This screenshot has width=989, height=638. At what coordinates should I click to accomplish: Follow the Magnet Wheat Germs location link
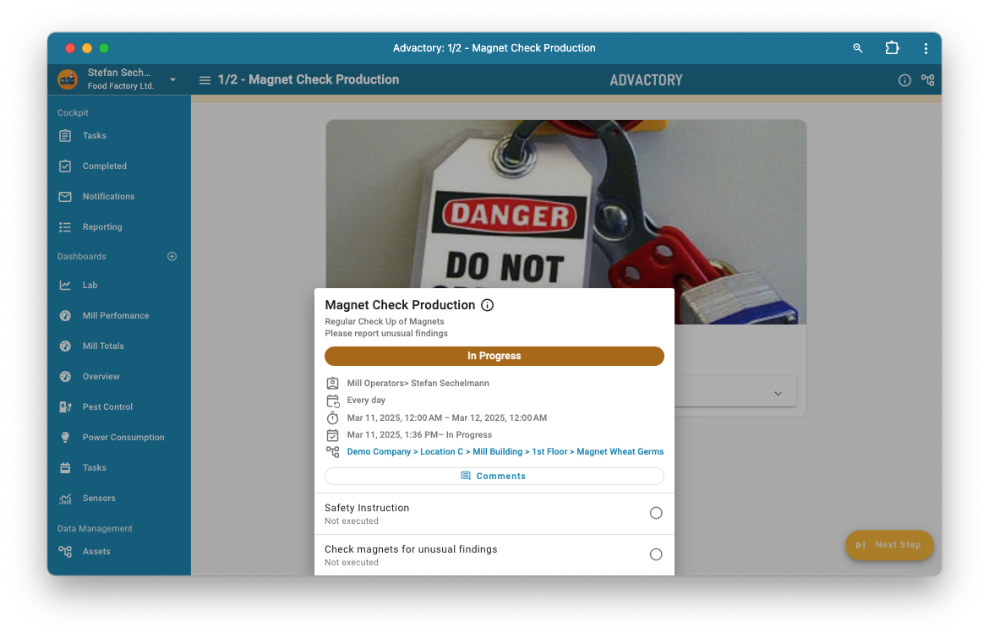(620, 452)
